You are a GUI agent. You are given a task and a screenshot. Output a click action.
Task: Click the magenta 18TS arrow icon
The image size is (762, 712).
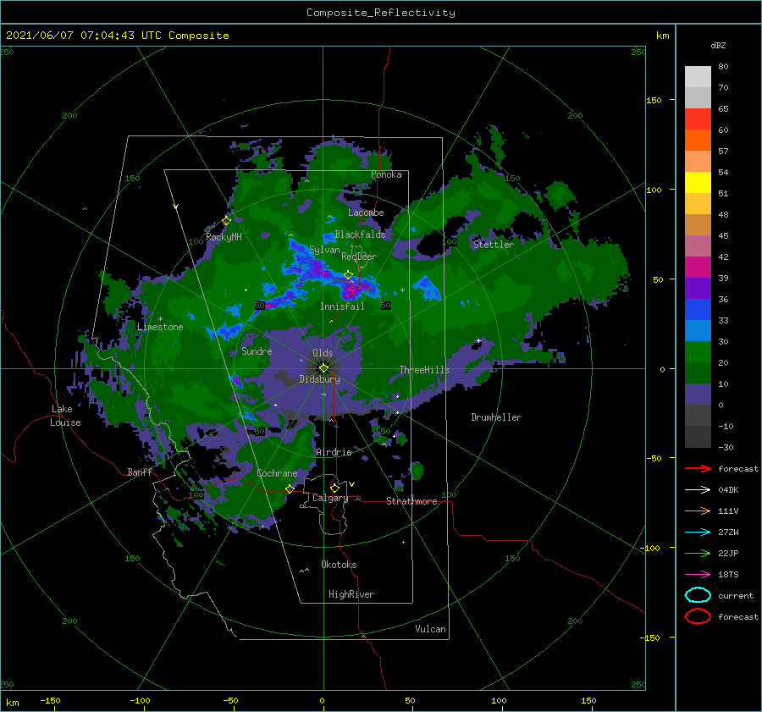698,575
